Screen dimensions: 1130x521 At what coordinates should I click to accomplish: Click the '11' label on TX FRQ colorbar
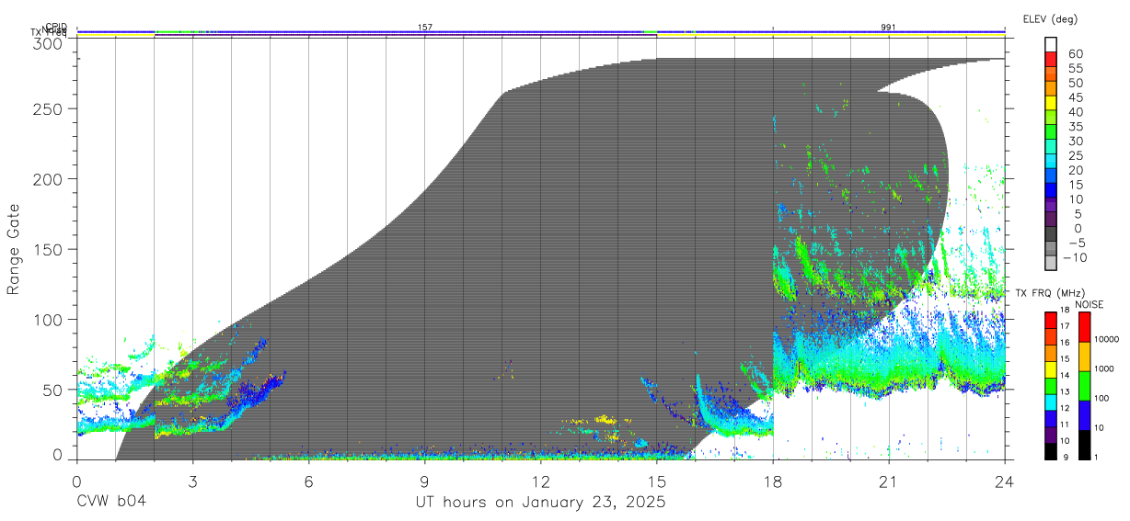[x=1064, y=425]
